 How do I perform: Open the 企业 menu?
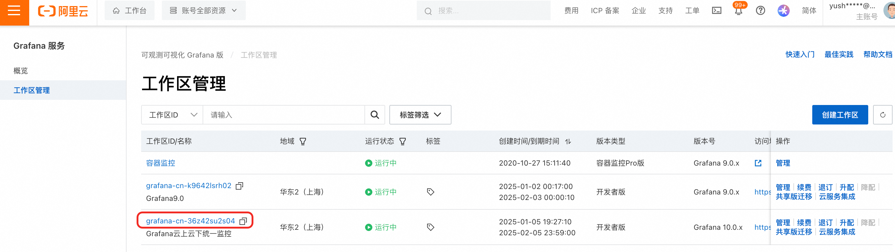639,11
